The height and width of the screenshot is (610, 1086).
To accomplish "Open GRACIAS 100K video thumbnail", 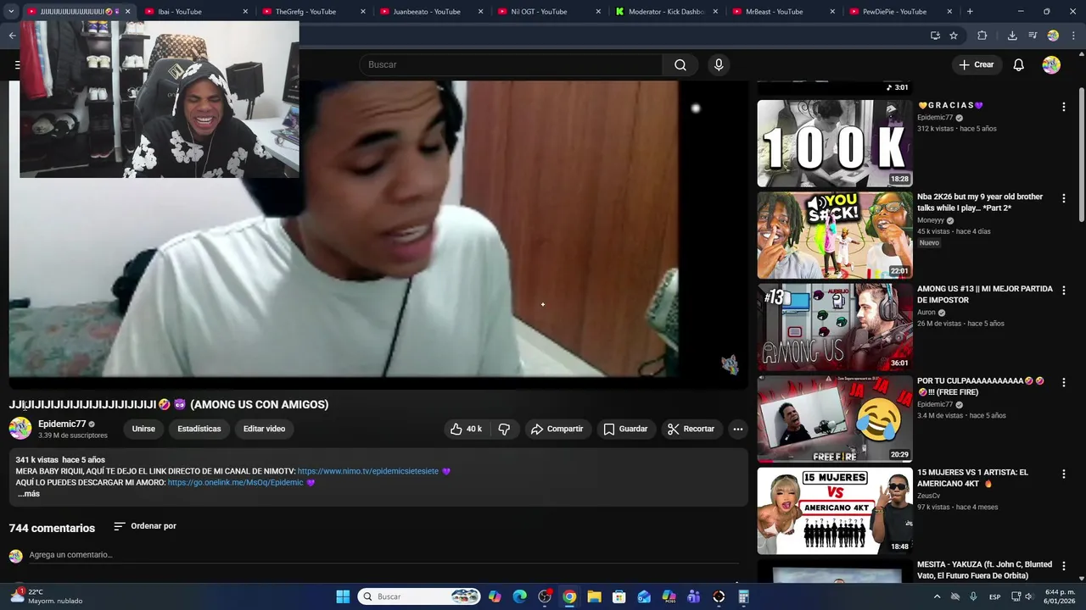I will click(x=835, y=143).
